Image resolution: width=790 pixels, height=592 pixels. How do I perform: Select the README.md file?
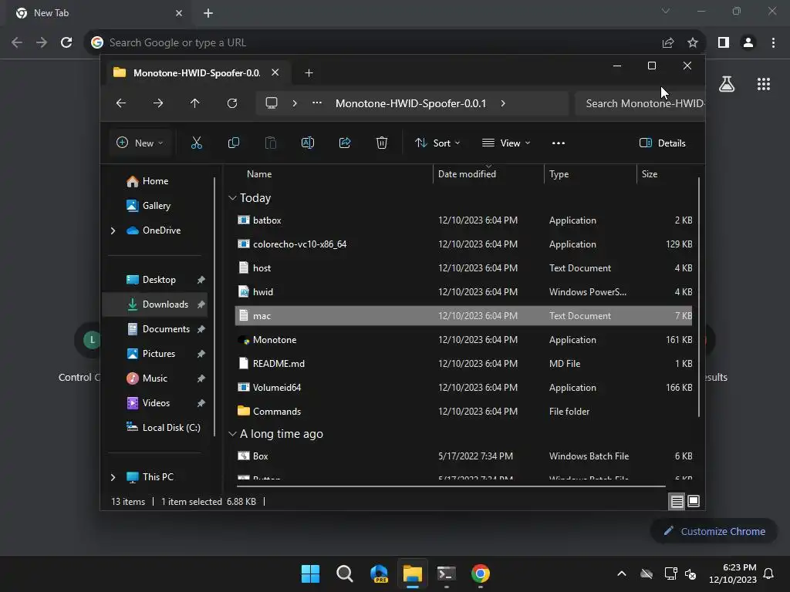tap(464, 364)
